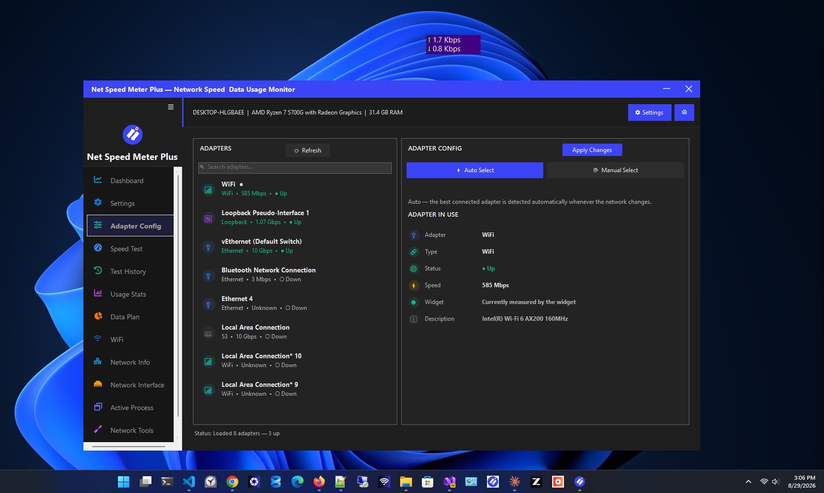Click the Search adapters input field
Viewport: 824px width, 493px height.
295,167
